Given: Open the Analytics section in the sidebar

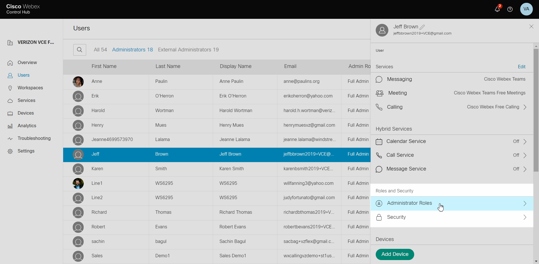Looking at the screenshot, I should [27, 126].
